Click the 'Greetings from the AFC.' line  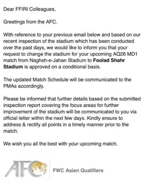point(30,22)
